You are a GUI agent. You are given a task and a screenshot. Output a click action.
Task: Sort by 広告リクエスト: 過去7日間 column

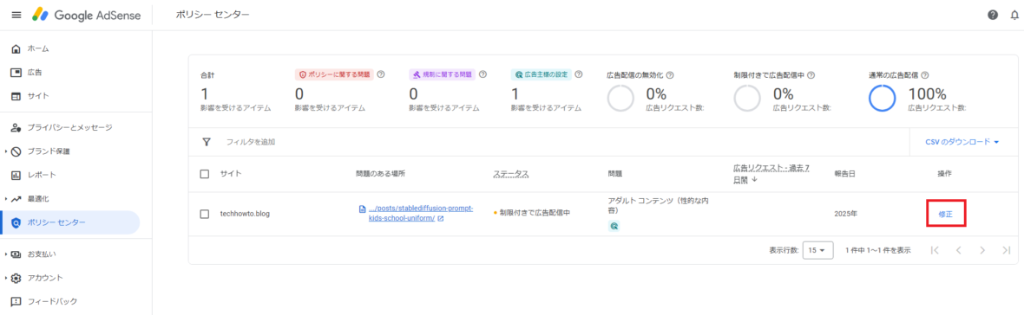coord(771,174)
